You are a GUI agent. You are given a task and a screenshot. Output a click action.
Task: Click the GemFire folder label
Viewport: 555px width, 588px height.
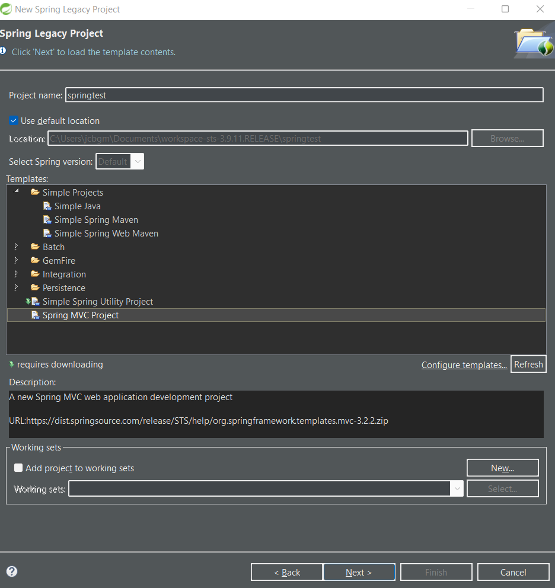click(59, 261)
